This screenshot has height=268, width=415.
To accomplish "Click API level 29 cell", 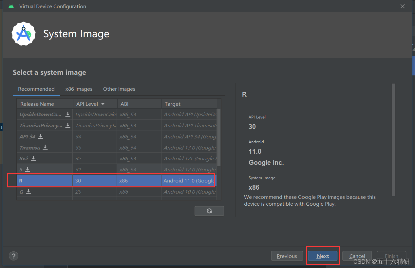I will click(x=95, y=192).
